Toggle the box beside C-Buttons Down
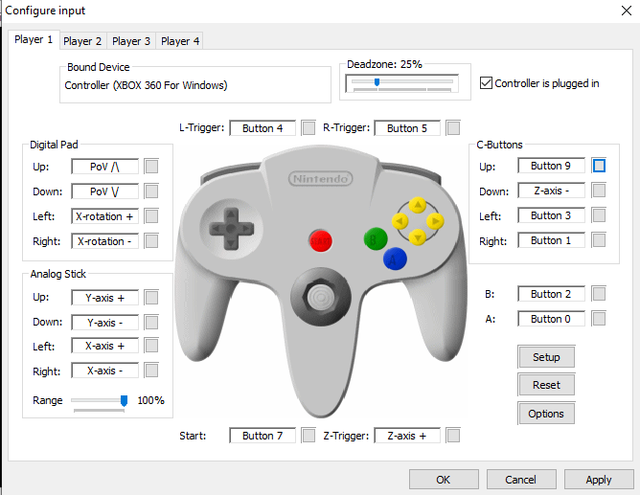Image resolution: width=640 pixels, height=495 pixels. tap(599, 191)
